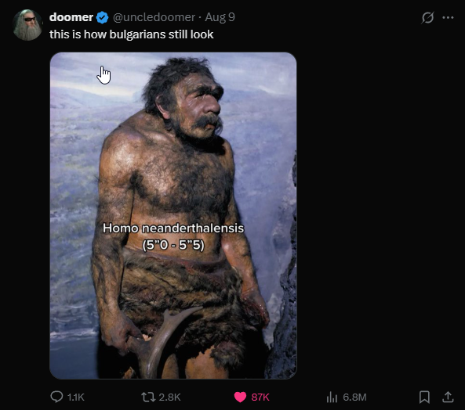Viewport: 465px width, 410px height.
Task: Open the view analytics bar chart icon
Action: click(332, 397)
